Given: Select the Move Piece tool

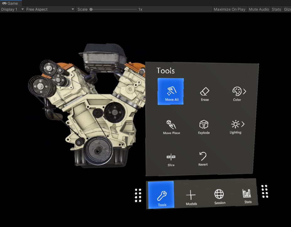Looking at the screenshot, I should (x=171, y=125).
